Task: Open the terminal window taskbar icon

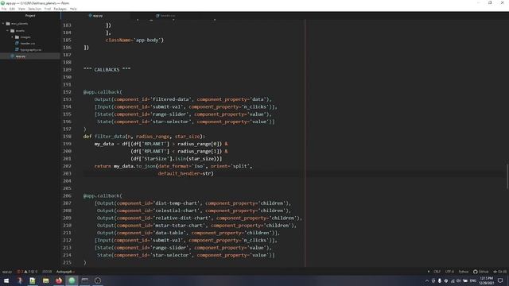Action: tap(85, 280)
